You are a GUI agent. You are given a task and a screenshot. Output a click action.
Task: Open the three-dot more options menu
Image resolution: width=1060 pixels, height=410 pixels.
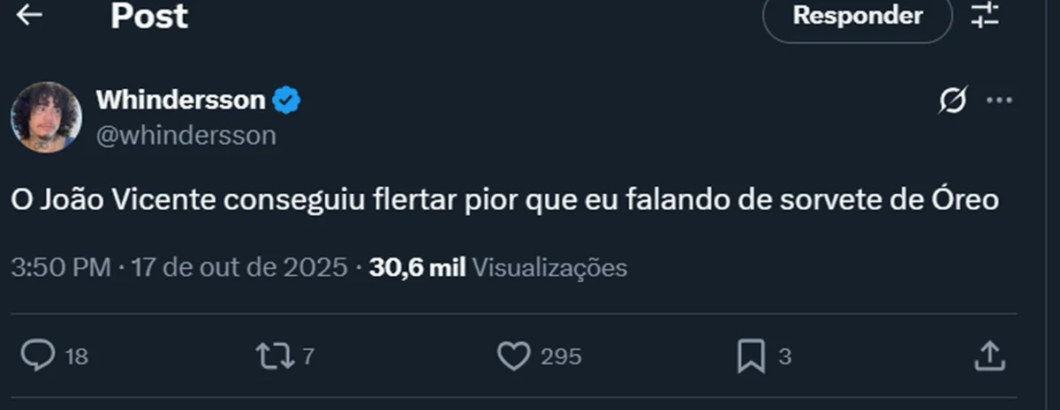(x=999, y=101)
